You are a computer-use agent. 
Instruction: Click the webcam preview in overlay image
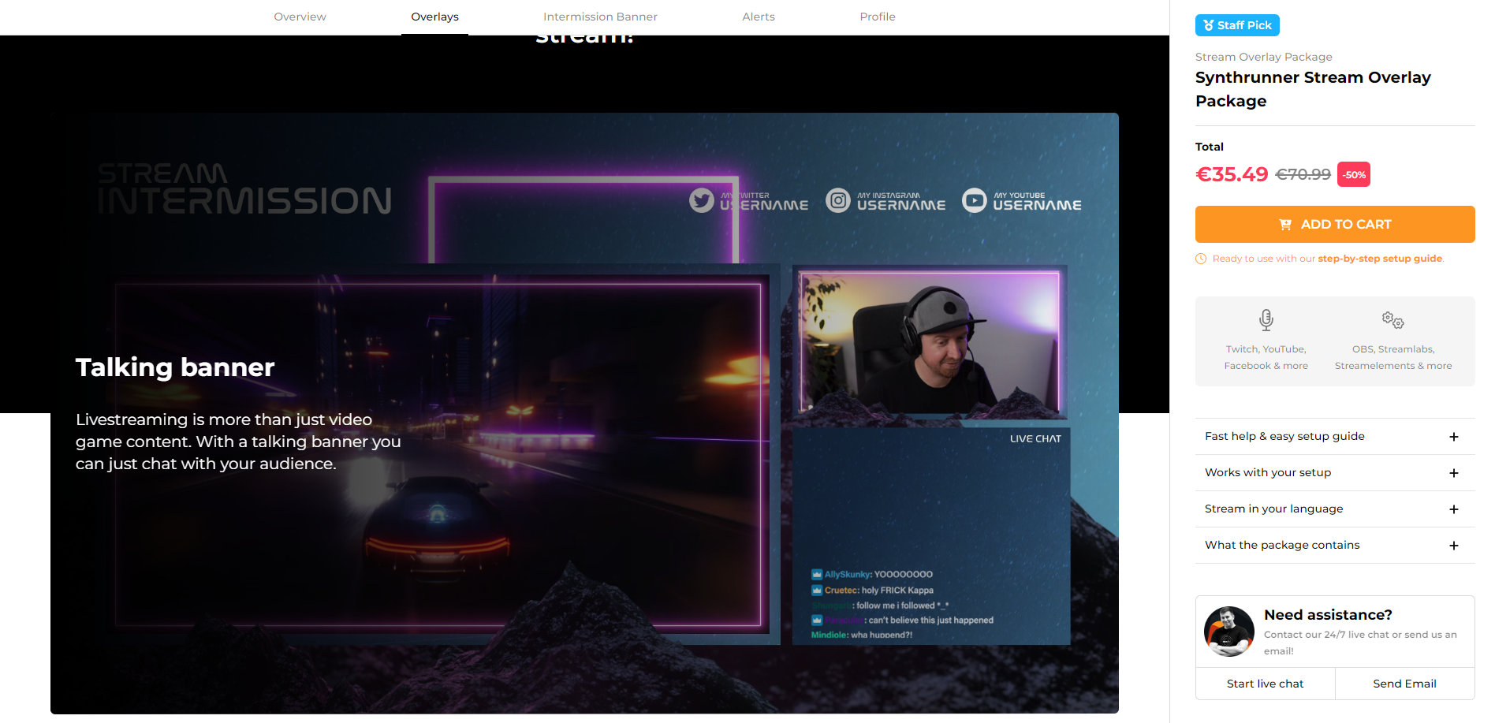pos(930,342)
